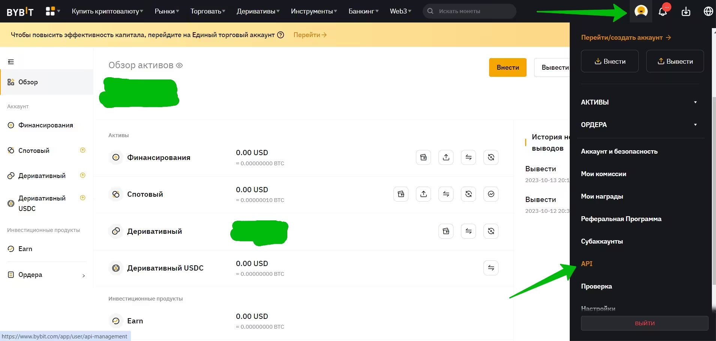Open API in profile menu
The height and width of the screenshot is (341, 716).
click(587, 264)
